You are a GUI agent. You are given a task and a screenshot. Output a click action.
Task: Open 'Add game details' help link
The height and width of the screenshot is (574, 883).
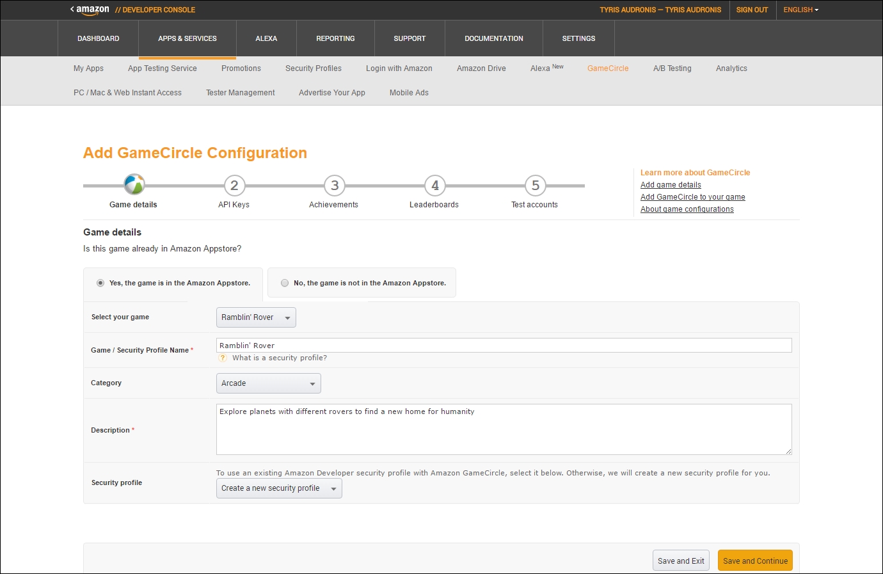click(671, 185)
